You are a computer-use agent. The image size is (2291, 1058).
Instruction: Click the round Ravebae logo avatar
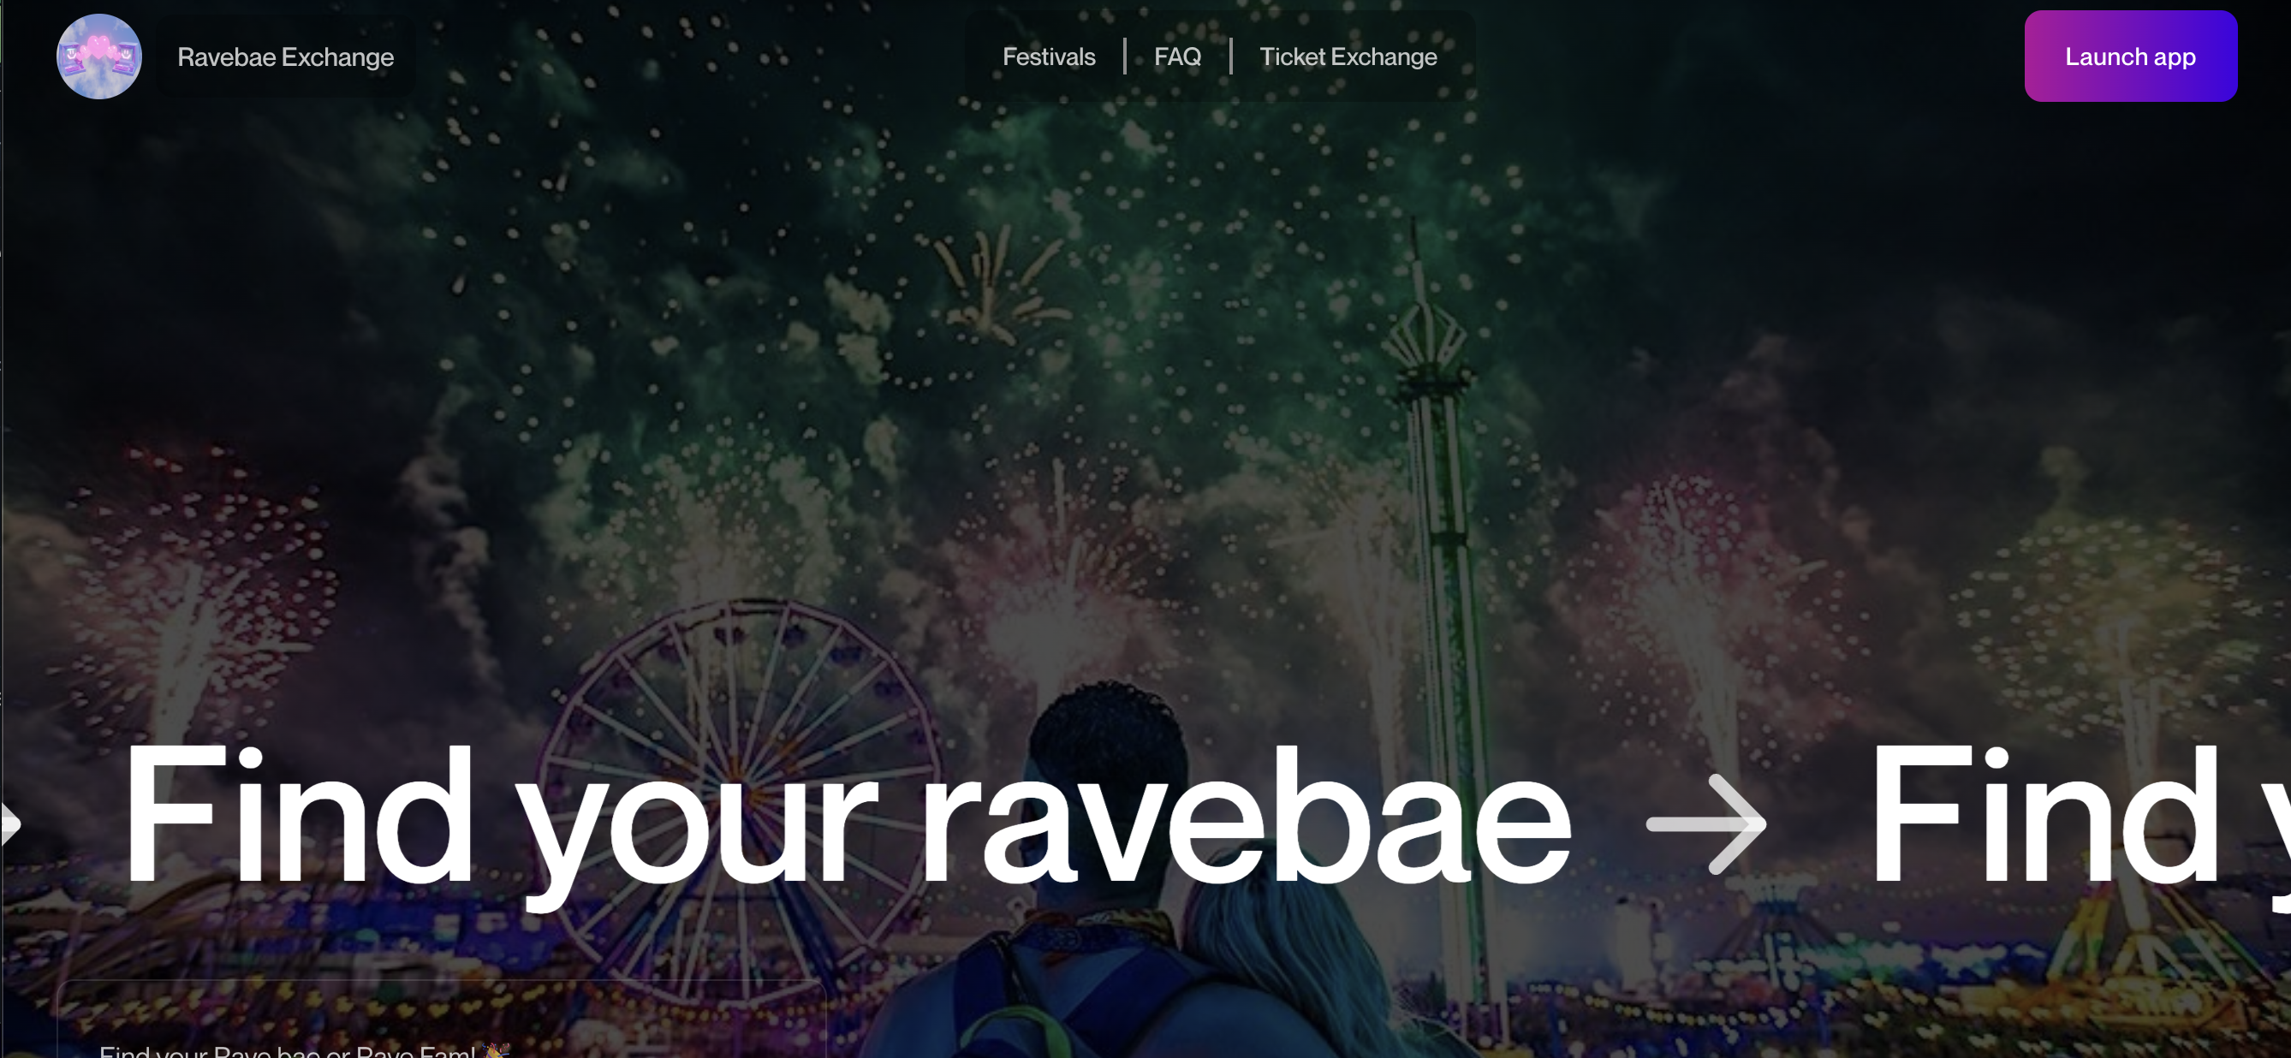(98, 56)
